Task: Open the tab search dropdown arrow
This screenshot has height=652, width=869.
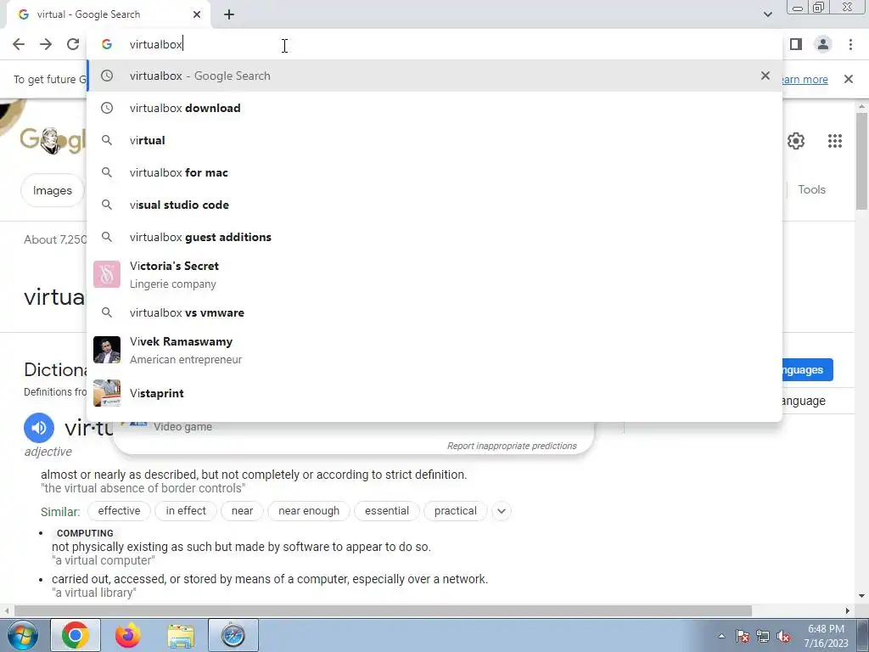Action: pyautogui.click(x=767, y=14)
